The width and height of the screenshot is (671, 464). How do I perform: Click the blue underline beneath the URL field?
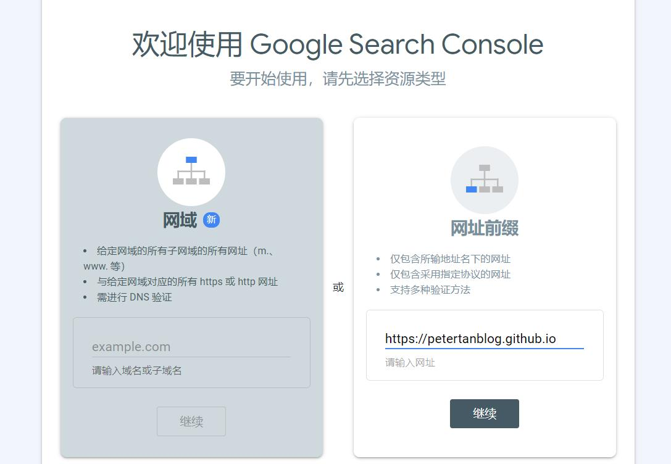(485, 348)
